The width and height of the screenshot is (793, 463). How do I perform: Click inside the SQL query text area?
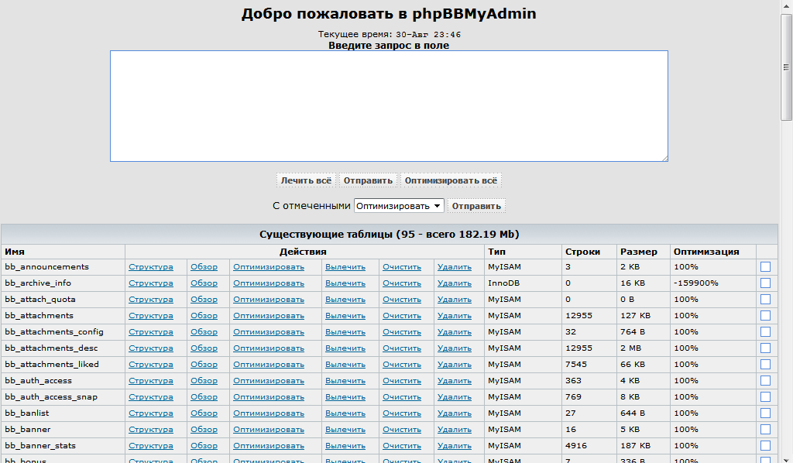coord(388,106)
